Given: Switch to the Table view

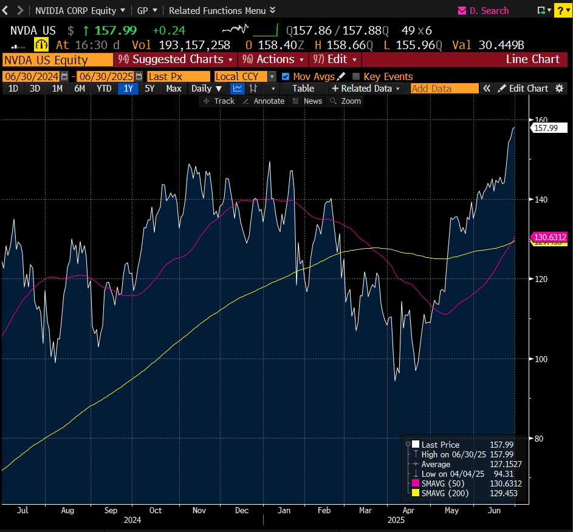Looking at the screenshot, I should 303,89.
